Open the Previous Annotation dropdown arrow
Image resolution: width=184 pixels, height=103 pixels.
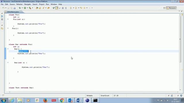click(x=78, y=8)
